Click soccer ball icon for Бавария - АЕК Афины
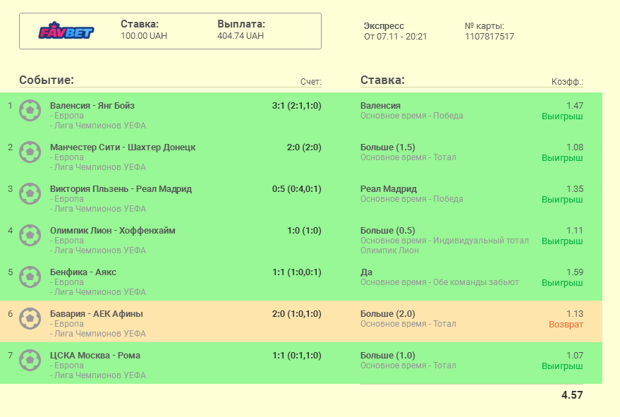 [30, 318]
